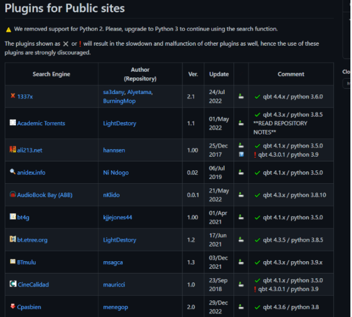Viewport: 352px width, 317px height.
Task: Open the AudioBook Bay (ABB) link
Action: (45, 195)
